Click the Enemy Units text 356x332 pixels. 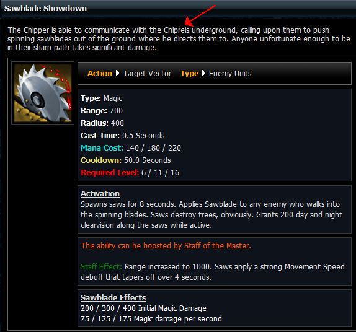pos(230,74)
